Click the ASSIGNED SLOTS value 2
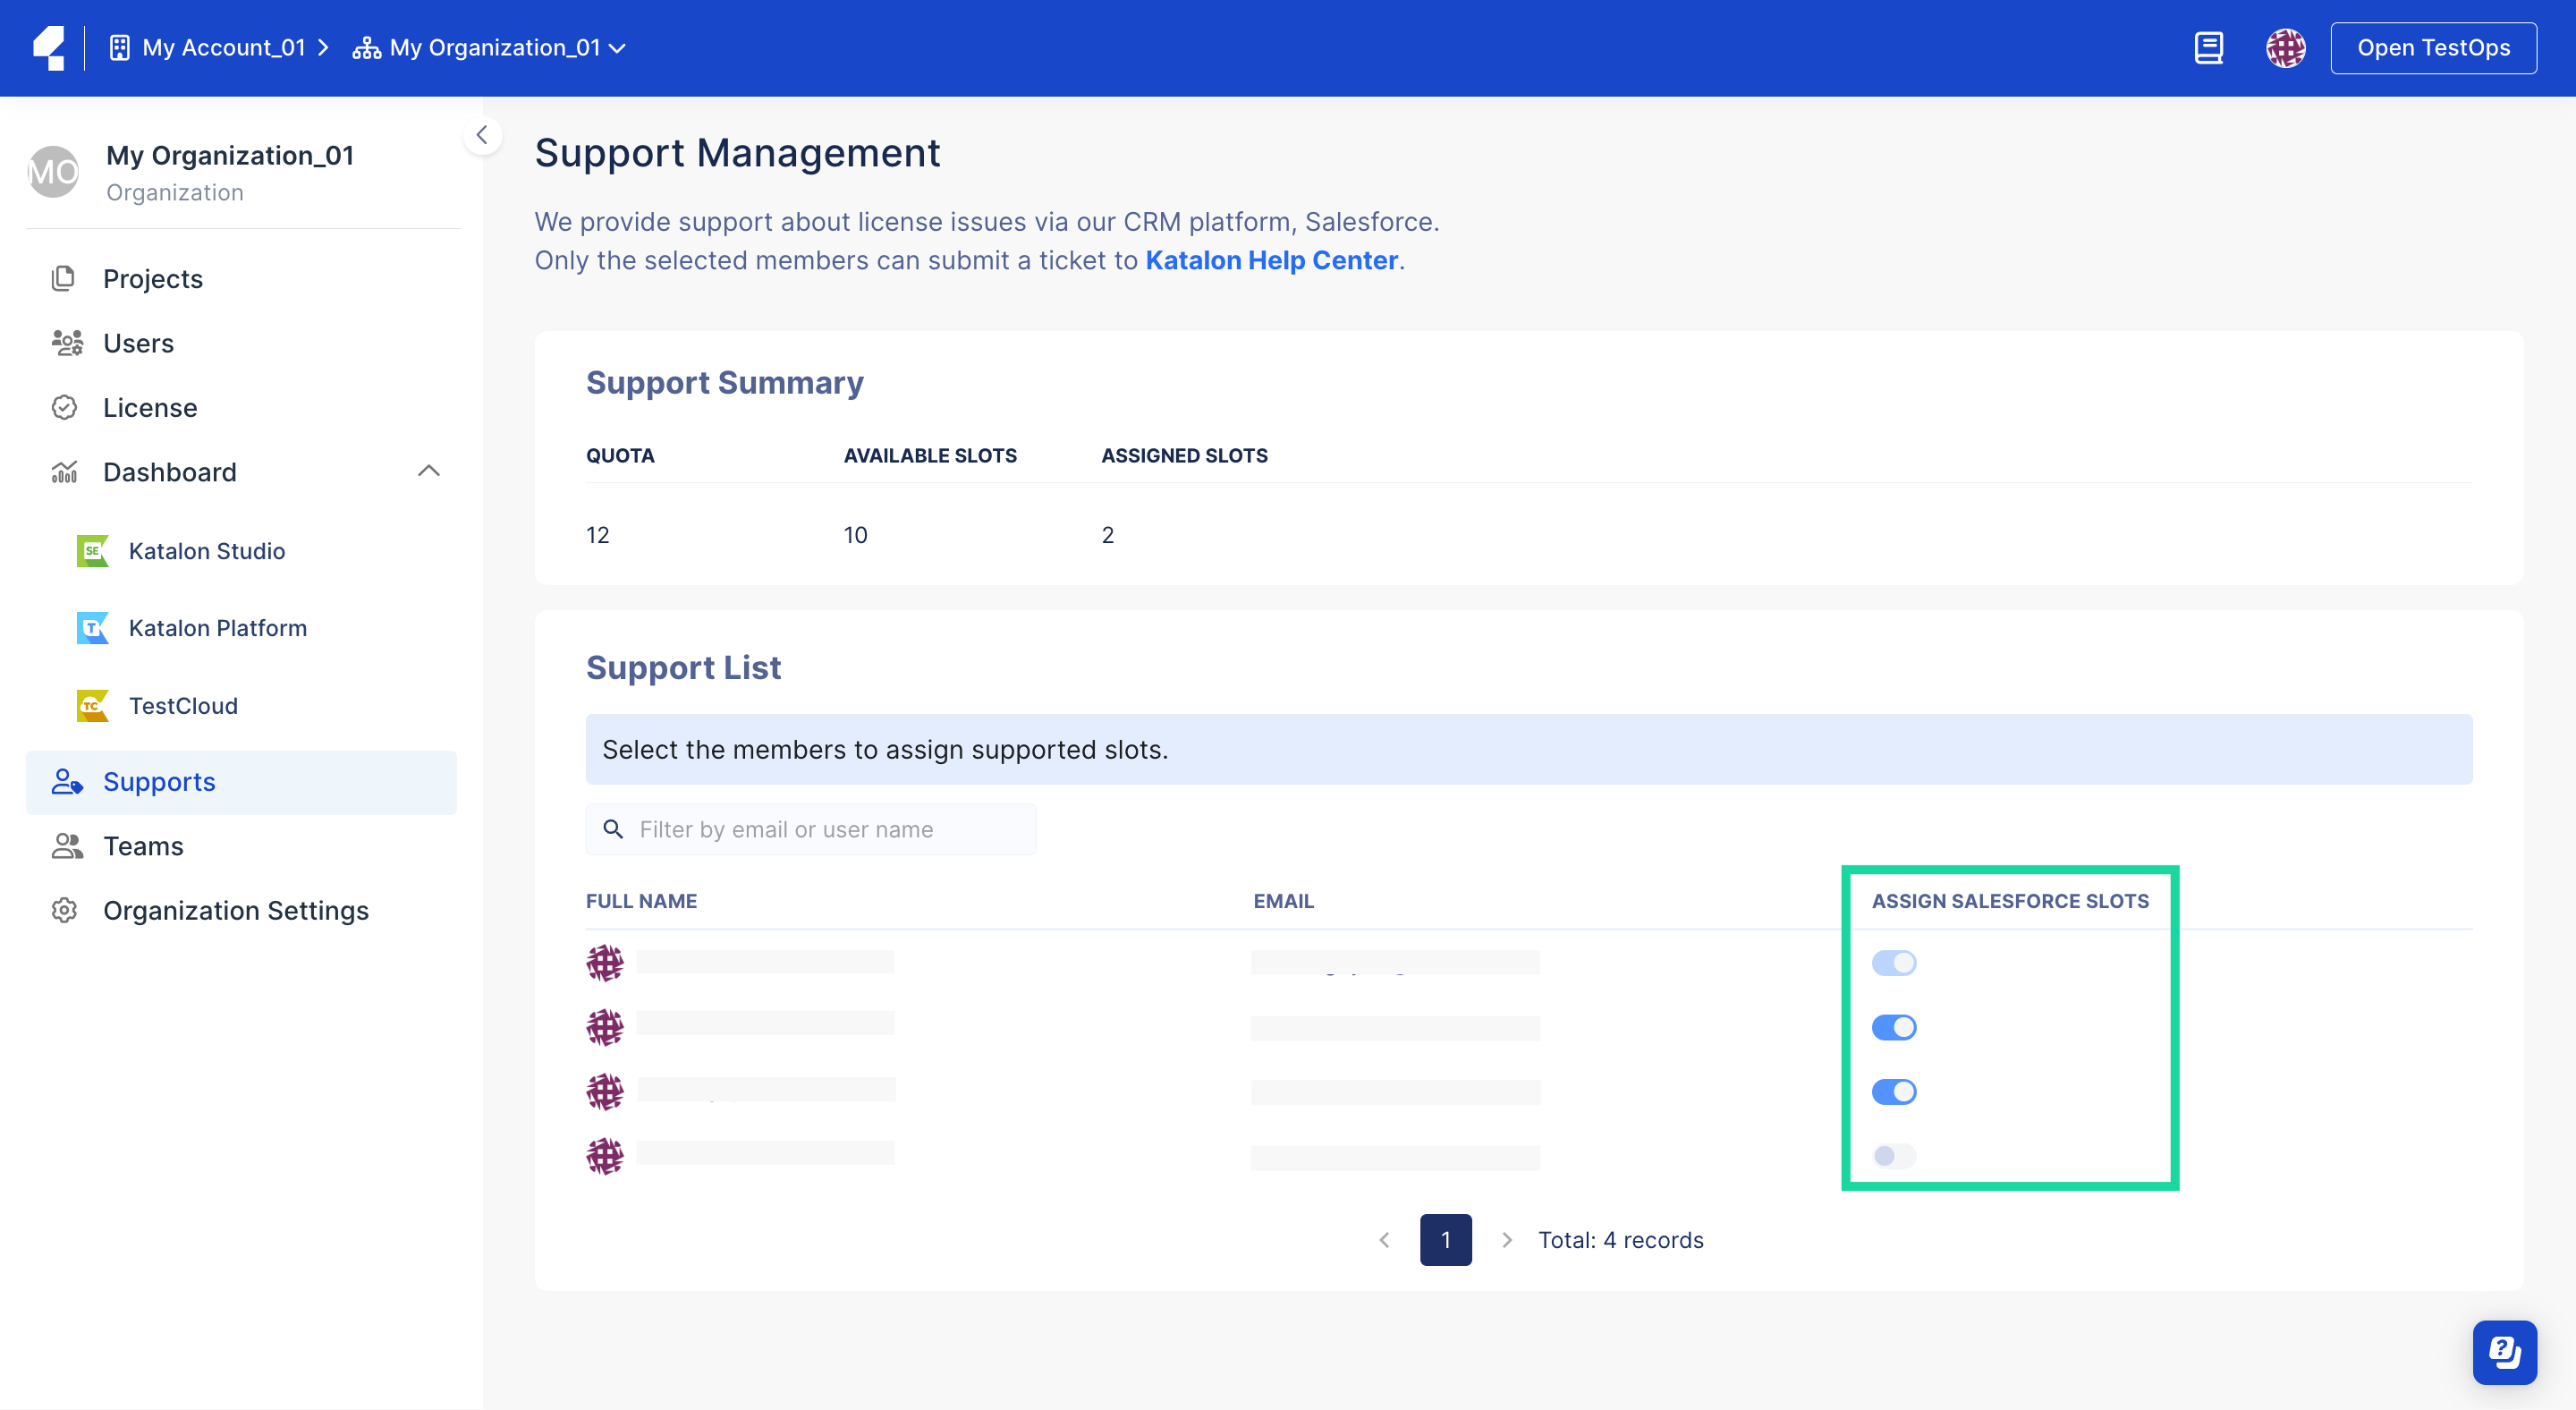The width and height of the screenshot is (2576, 1410). 1107,535
